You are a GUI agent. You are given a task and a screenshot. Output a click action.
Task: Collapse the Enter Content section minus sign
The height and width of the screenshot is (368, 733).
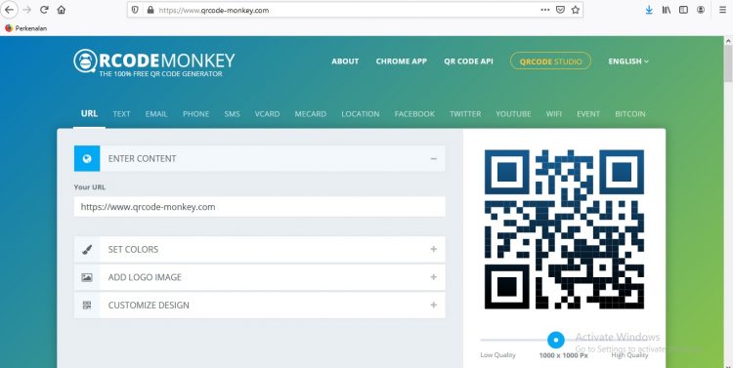[x=433, y=159]
